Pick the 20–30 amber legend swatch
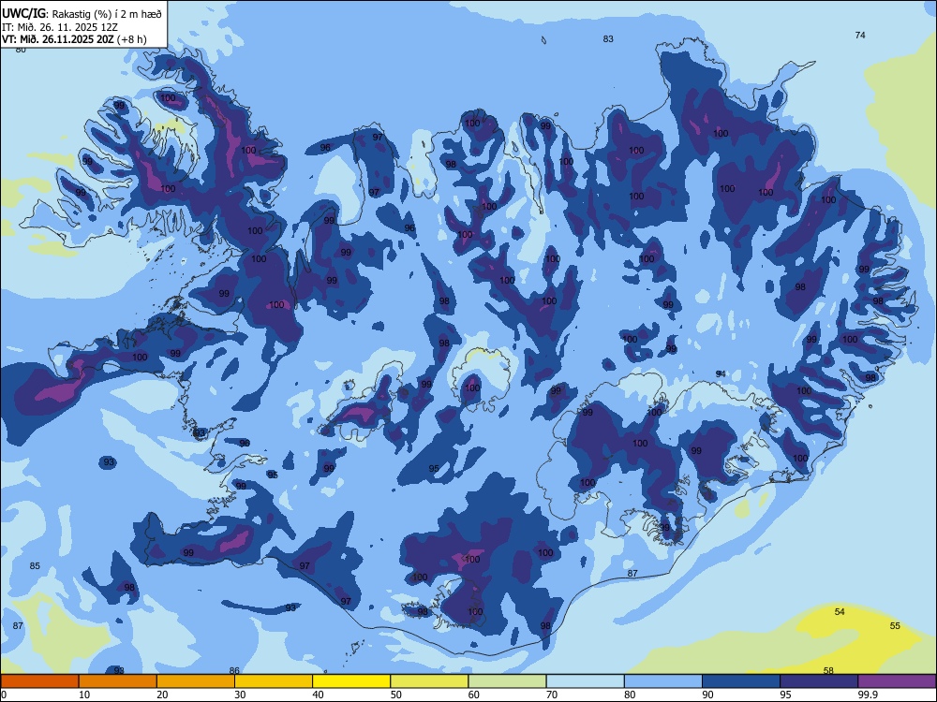The width and height of the screenshot is (937, 702). pyautogui.click(x=196, y=681)
